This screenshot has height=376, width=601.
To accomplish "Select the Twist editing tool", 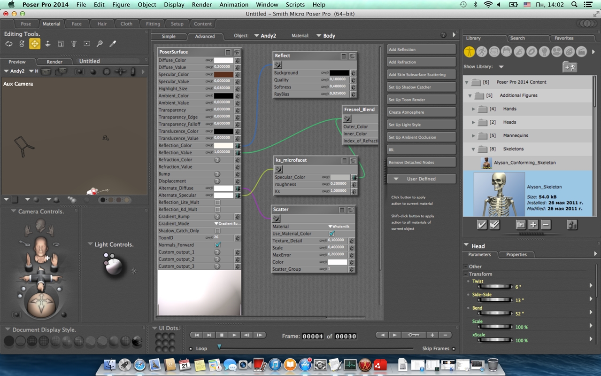I will coord(22,44).
